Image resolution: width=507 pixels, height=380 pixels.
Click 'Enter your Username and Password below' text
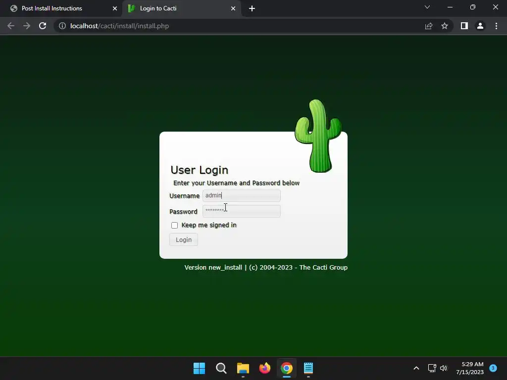pos(236,183)
